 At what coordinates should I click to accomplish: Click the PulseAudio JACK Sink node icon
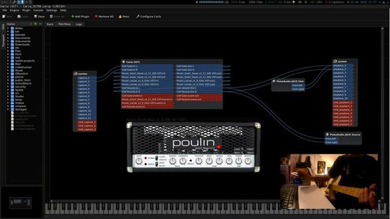tap(274, 81)
